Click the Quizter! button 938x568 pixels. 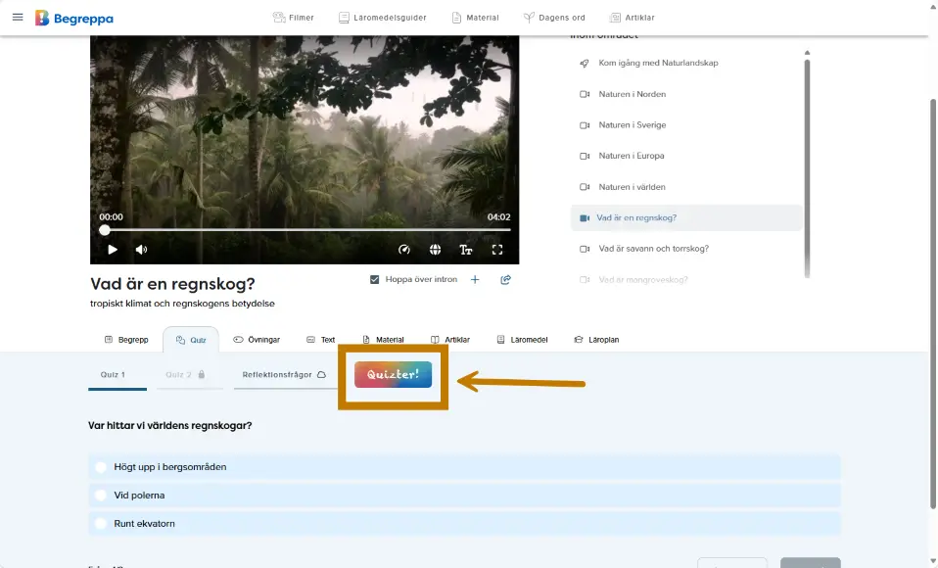pos(393,375)
